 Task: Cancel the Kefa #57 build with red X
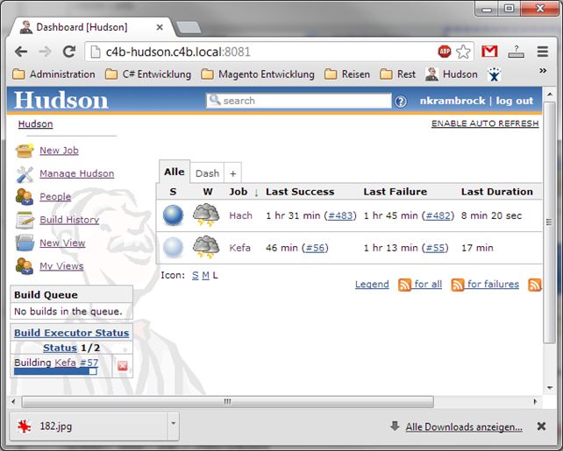123,366
